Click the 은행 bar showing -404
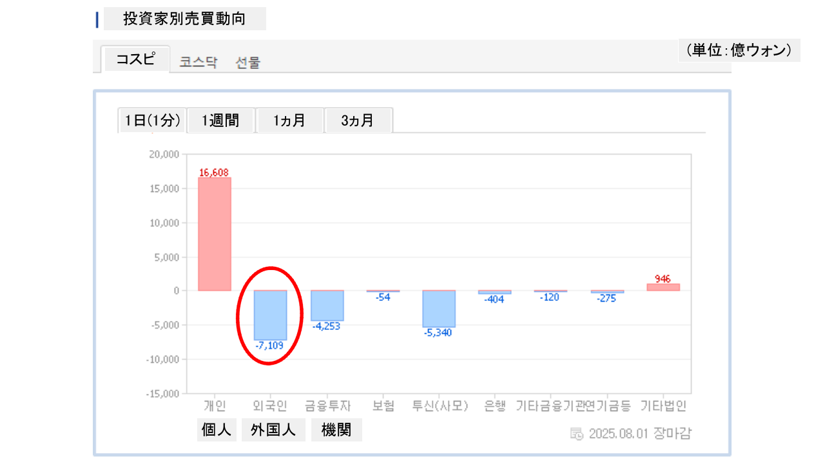This screenshot has height=464, width=825. pyautogui.click(x=494, y=292)
